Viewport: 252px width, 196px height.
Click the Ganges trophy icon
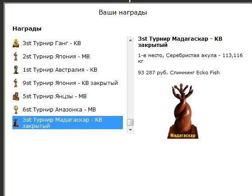pyautogui.click(x=16, y=43)
